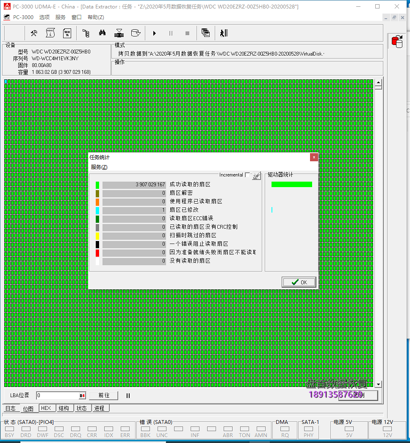Click OK in the task statistics dialog
The image size is (410, 443).
coord(299,282)
